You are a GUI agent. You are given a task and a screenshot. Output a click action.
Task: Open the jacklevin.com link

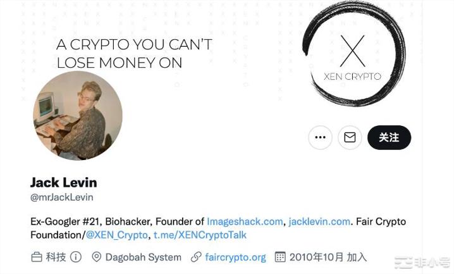(x=319, y=221)
